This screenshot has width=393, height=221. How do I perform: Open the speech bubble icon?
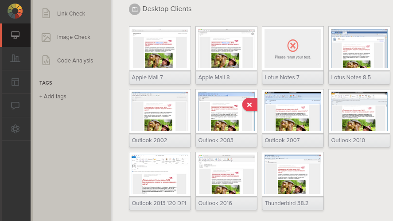pos(16,105)
